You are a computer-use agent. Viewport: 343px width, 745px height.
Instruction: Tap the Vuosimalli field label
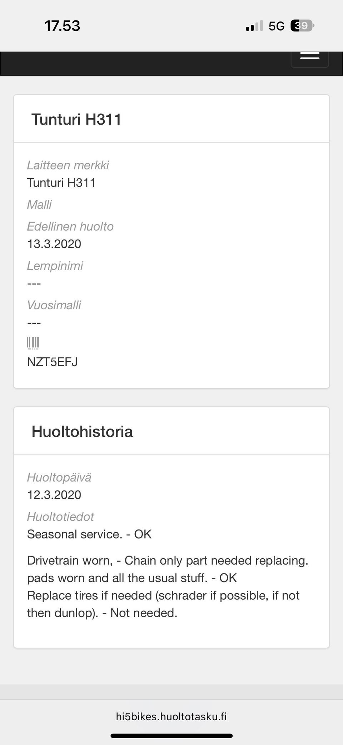[x=54, y=305]
